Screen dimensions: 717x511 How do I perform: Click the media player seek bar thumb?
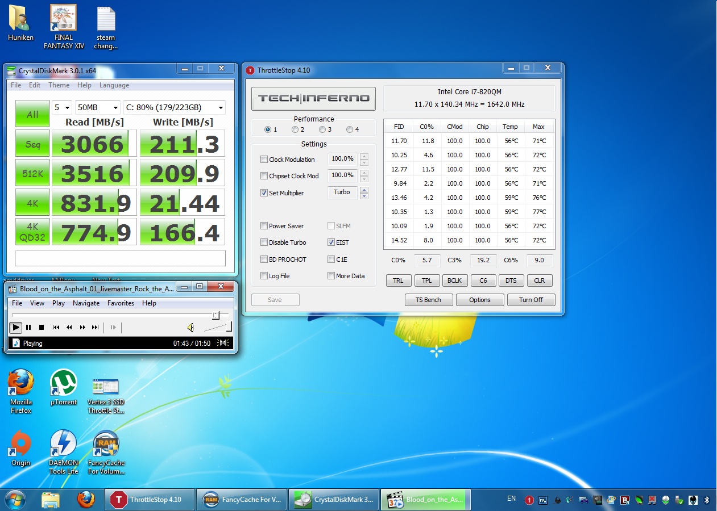click(215, 315)
